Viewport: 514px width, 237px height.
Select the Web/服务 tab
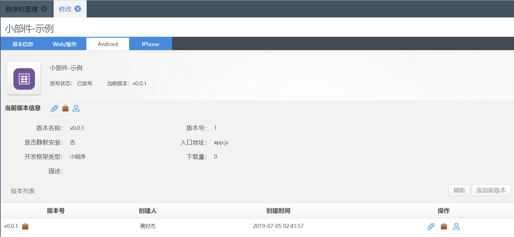[65, 44]
